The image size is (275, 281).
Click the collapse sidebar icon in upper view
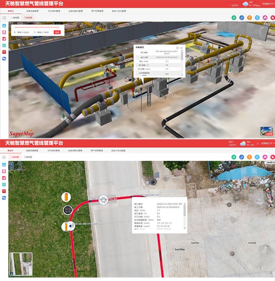[x=4, y=18]
